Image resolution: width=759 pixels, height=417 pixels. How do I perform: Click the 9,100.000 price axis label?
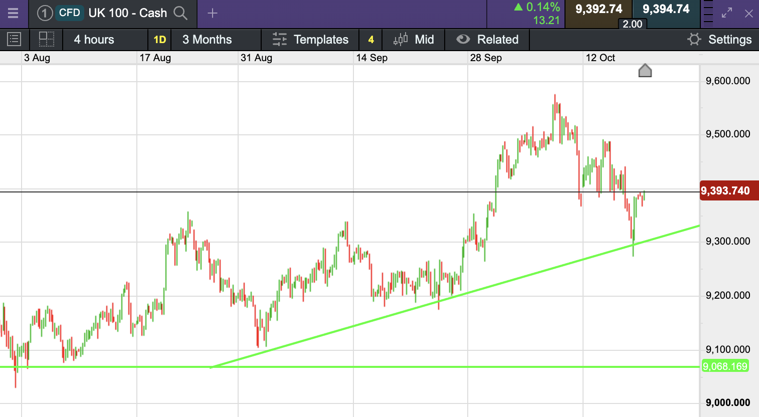click(728, 349)
